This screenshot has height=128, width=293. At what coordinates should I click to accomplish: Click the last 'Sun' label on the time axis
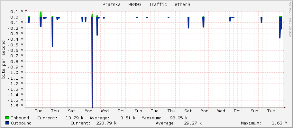tap(254, 111)
